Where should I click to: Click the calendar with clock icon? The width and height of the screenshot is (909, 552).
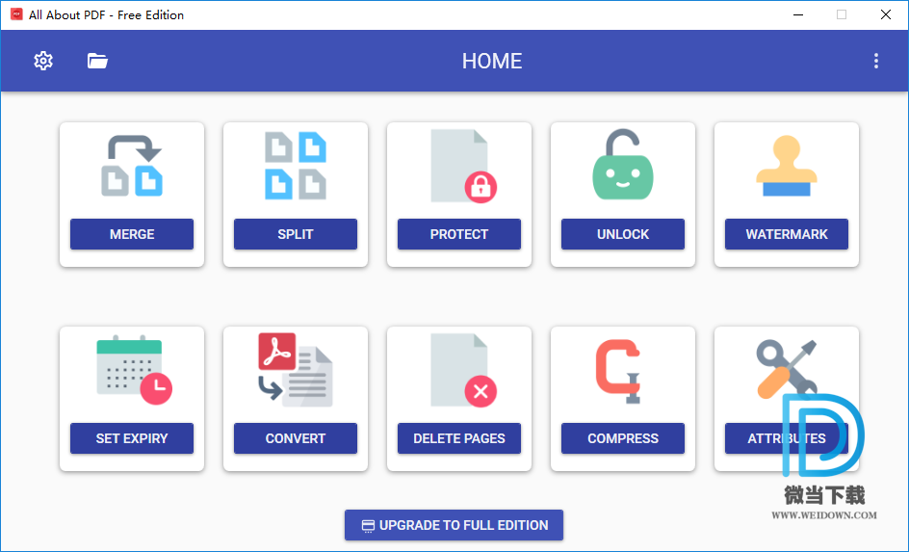pos(133,370)
